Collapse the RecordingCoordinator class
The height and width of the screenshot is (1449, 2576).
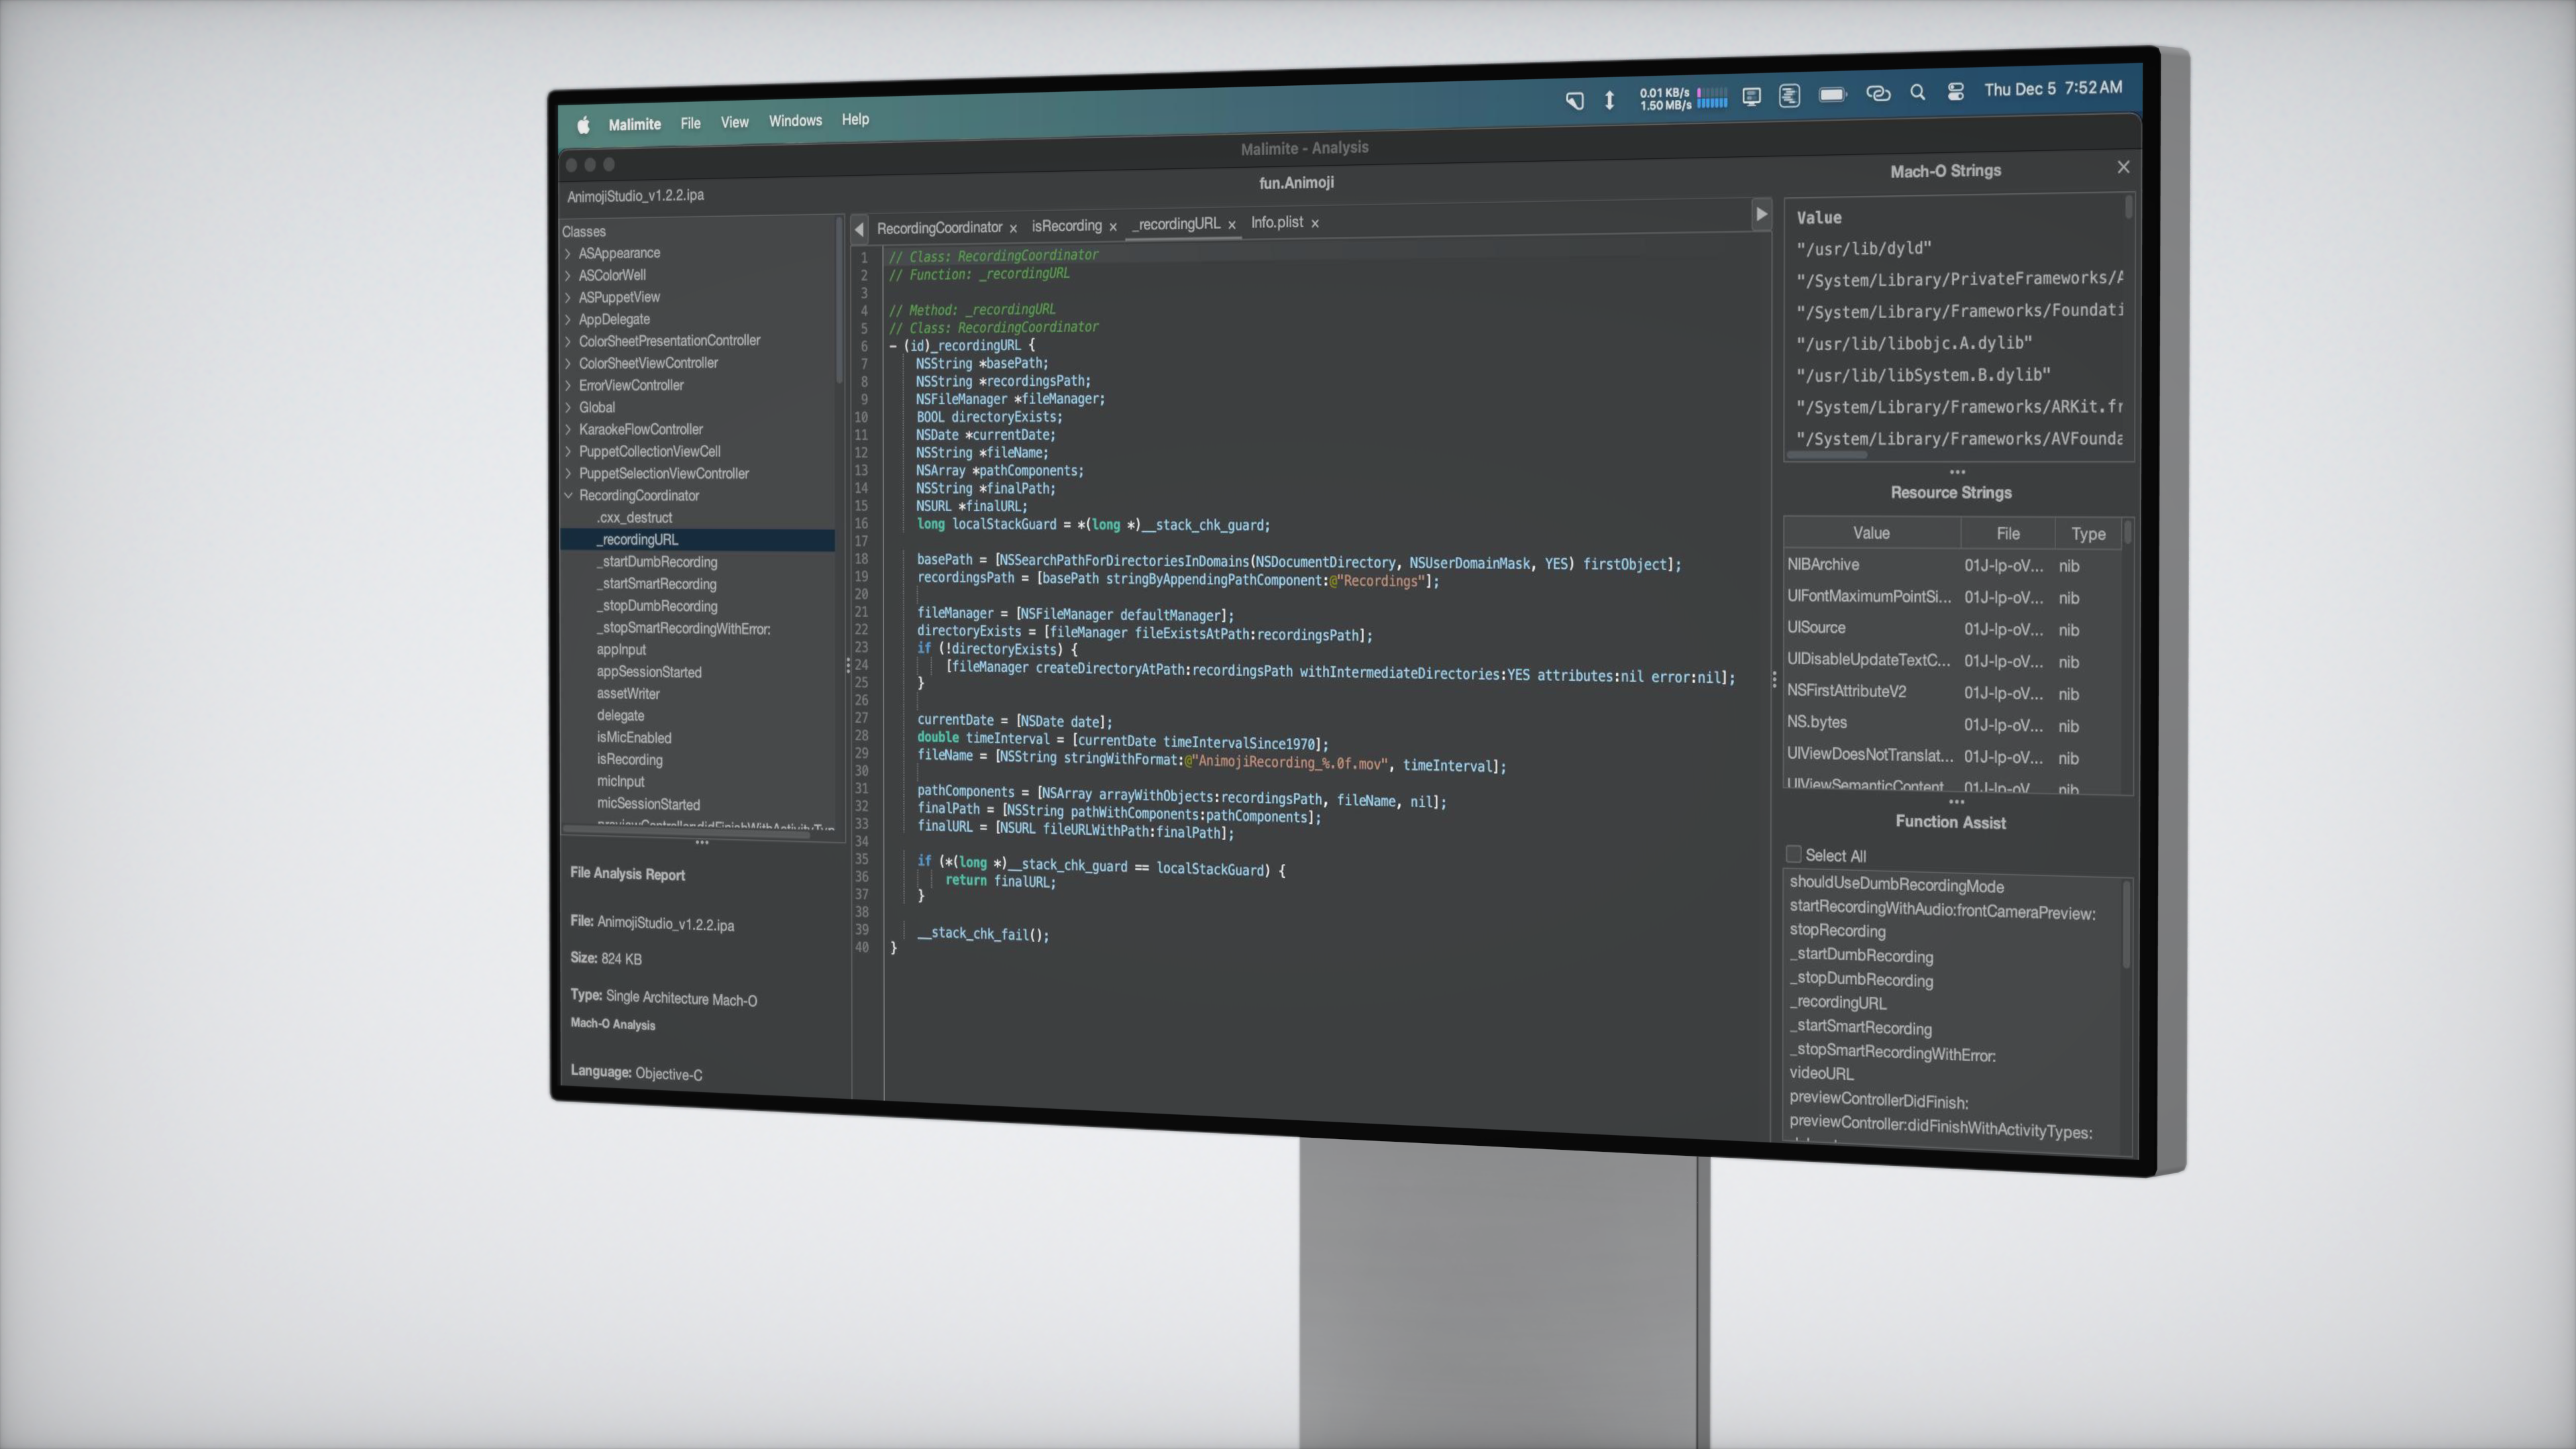coord(568,496)
